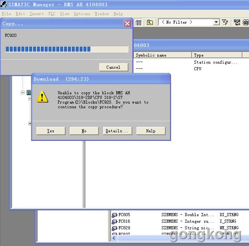Open the View menu
Viewport: 249px width, 246px height.
coord(64,14)
